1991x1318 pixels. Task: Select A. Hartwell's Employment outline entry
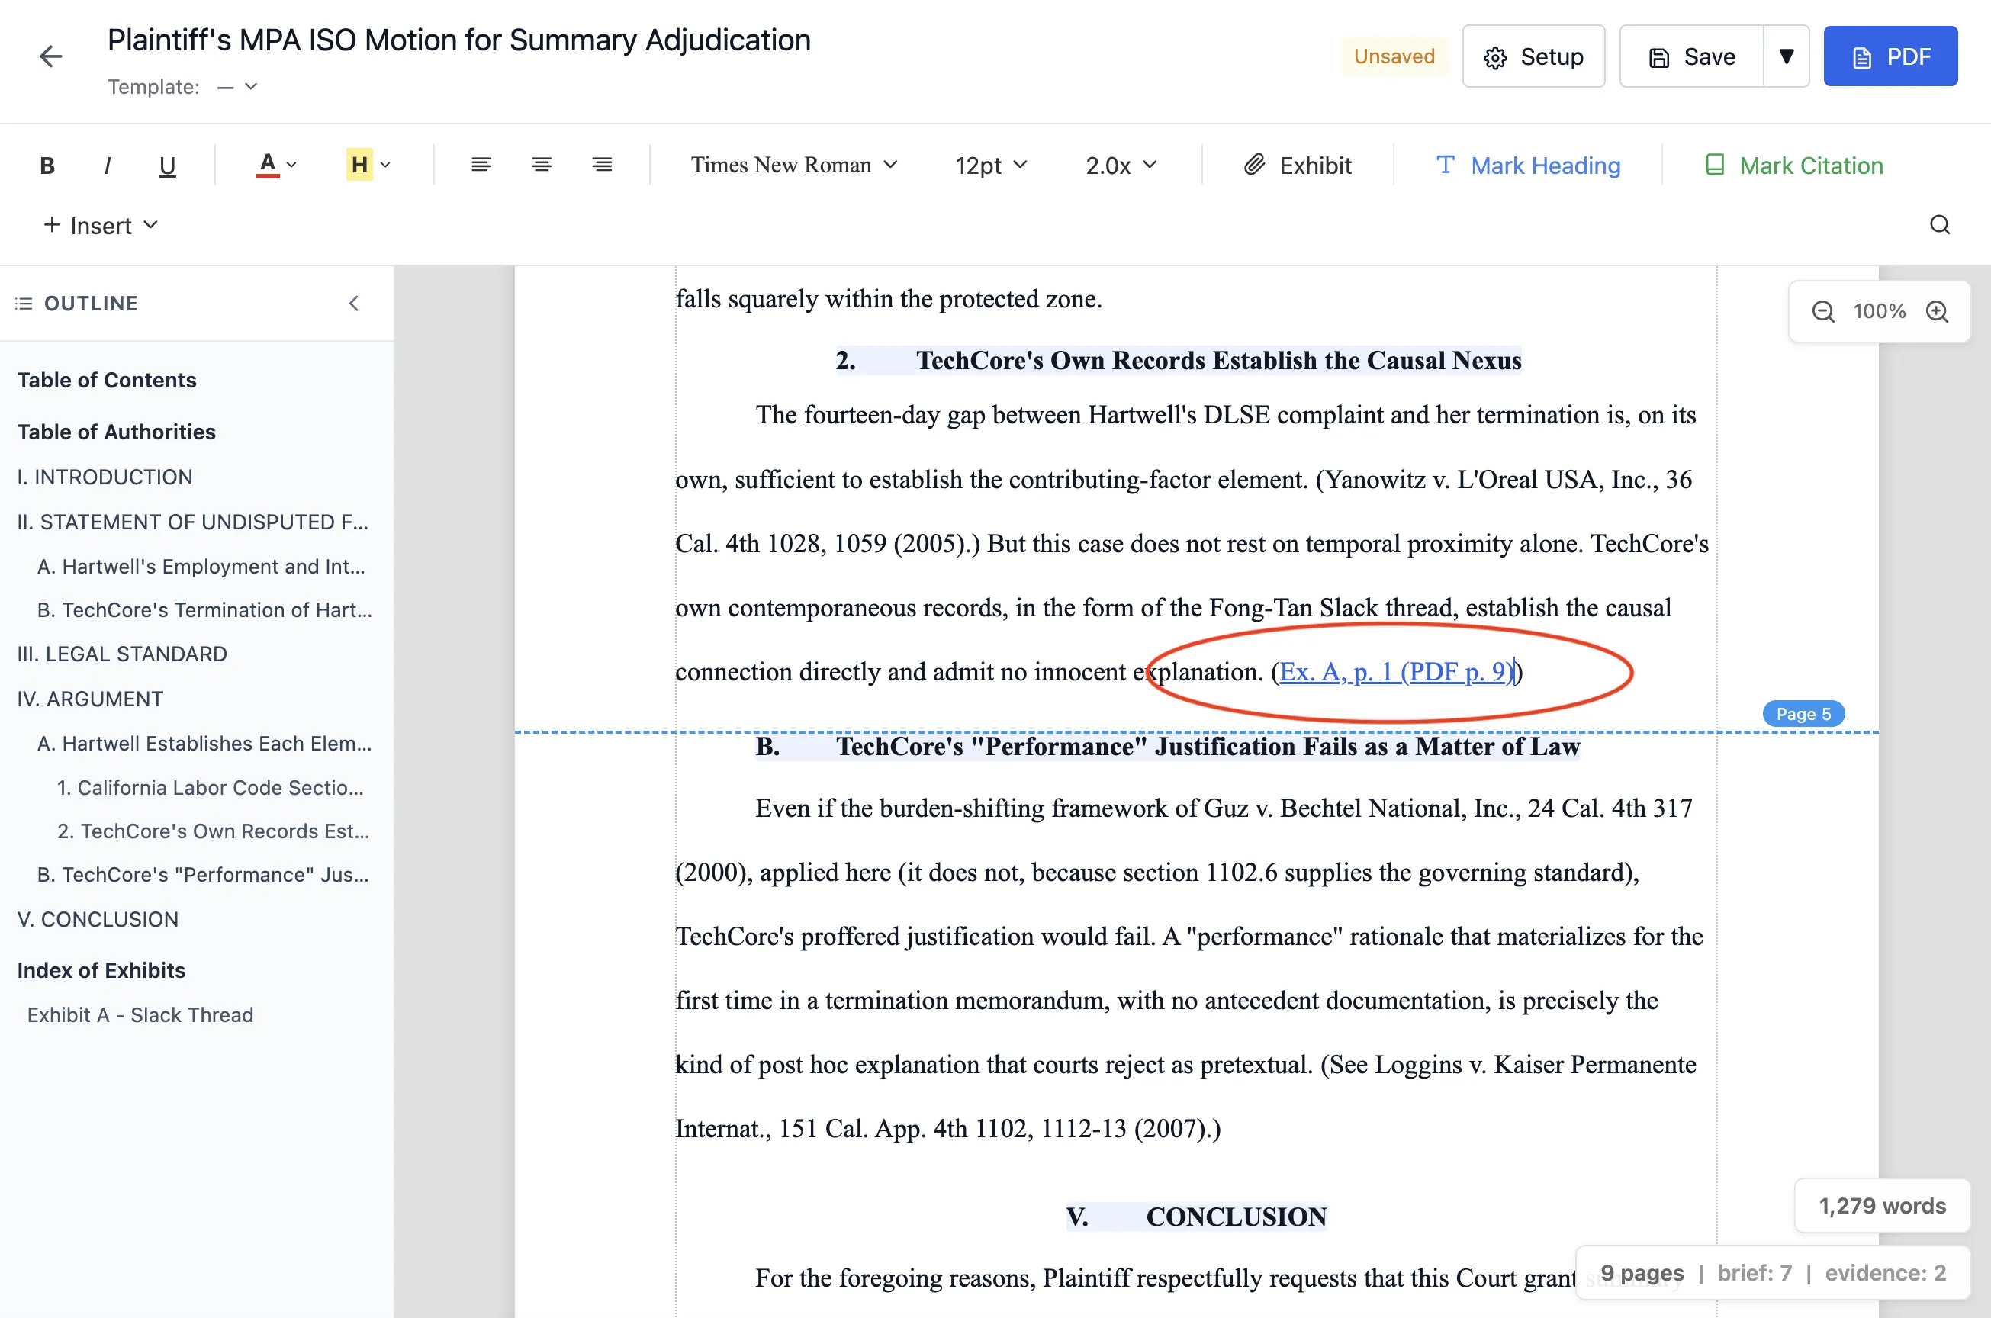201,566
